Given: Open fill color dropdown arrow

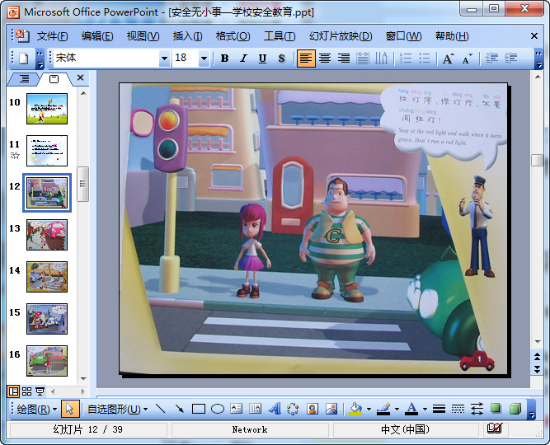Looking at the screenshot, I should click(369, 409).
